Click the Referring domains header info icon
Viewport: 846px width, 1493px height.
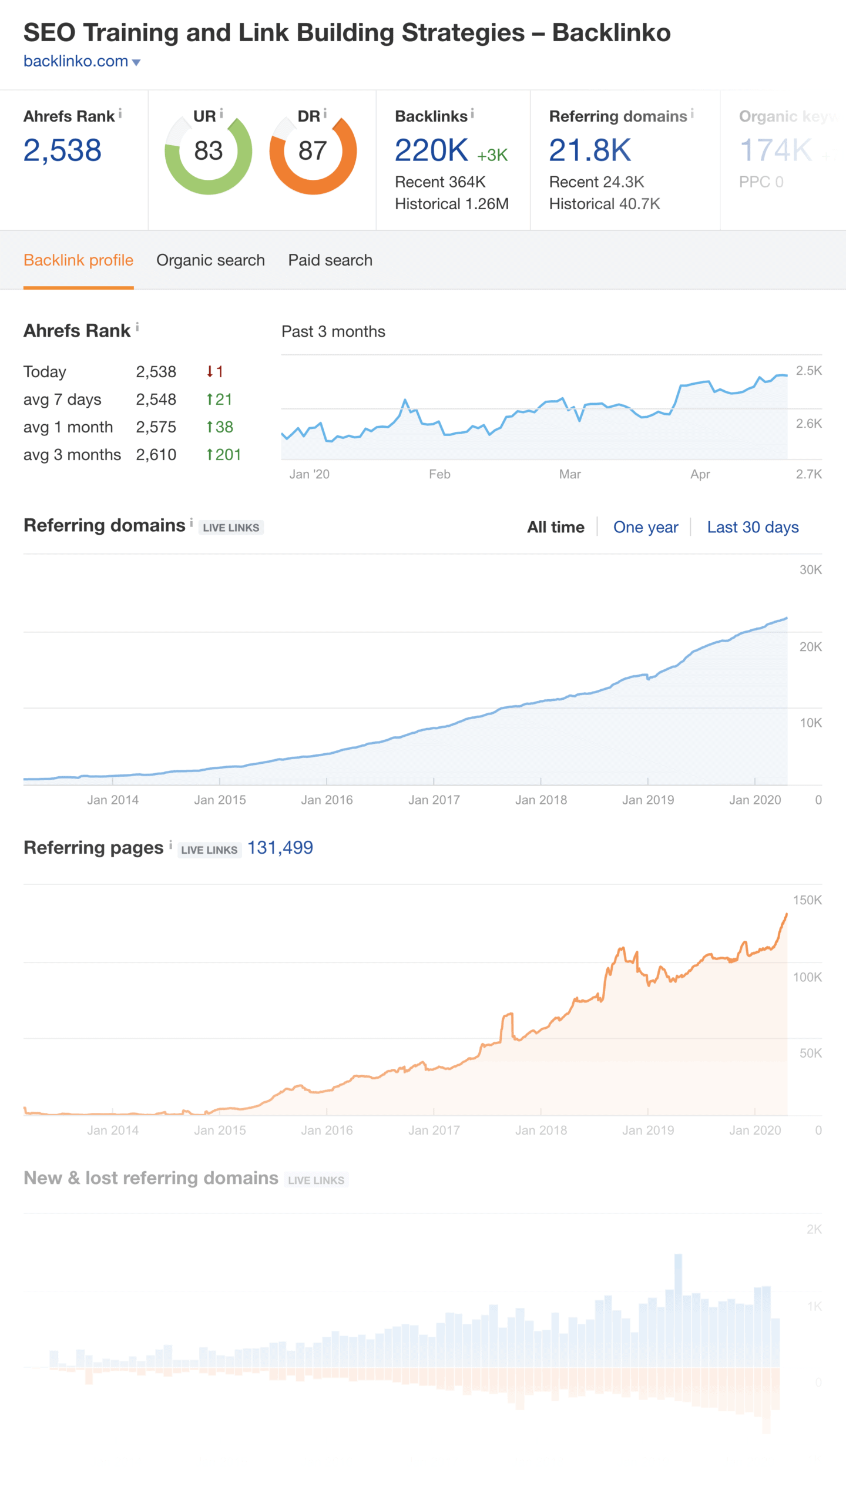tap(693, 112)
